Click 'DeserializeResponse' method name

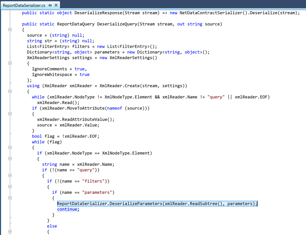point(98,13)
